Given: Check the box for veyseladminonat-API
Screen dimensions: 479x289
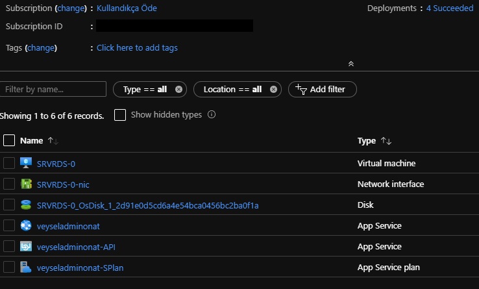Looking at the screenshot, I should (9, 246).
